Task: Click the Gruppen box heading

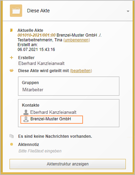Action: click(30, 83)
